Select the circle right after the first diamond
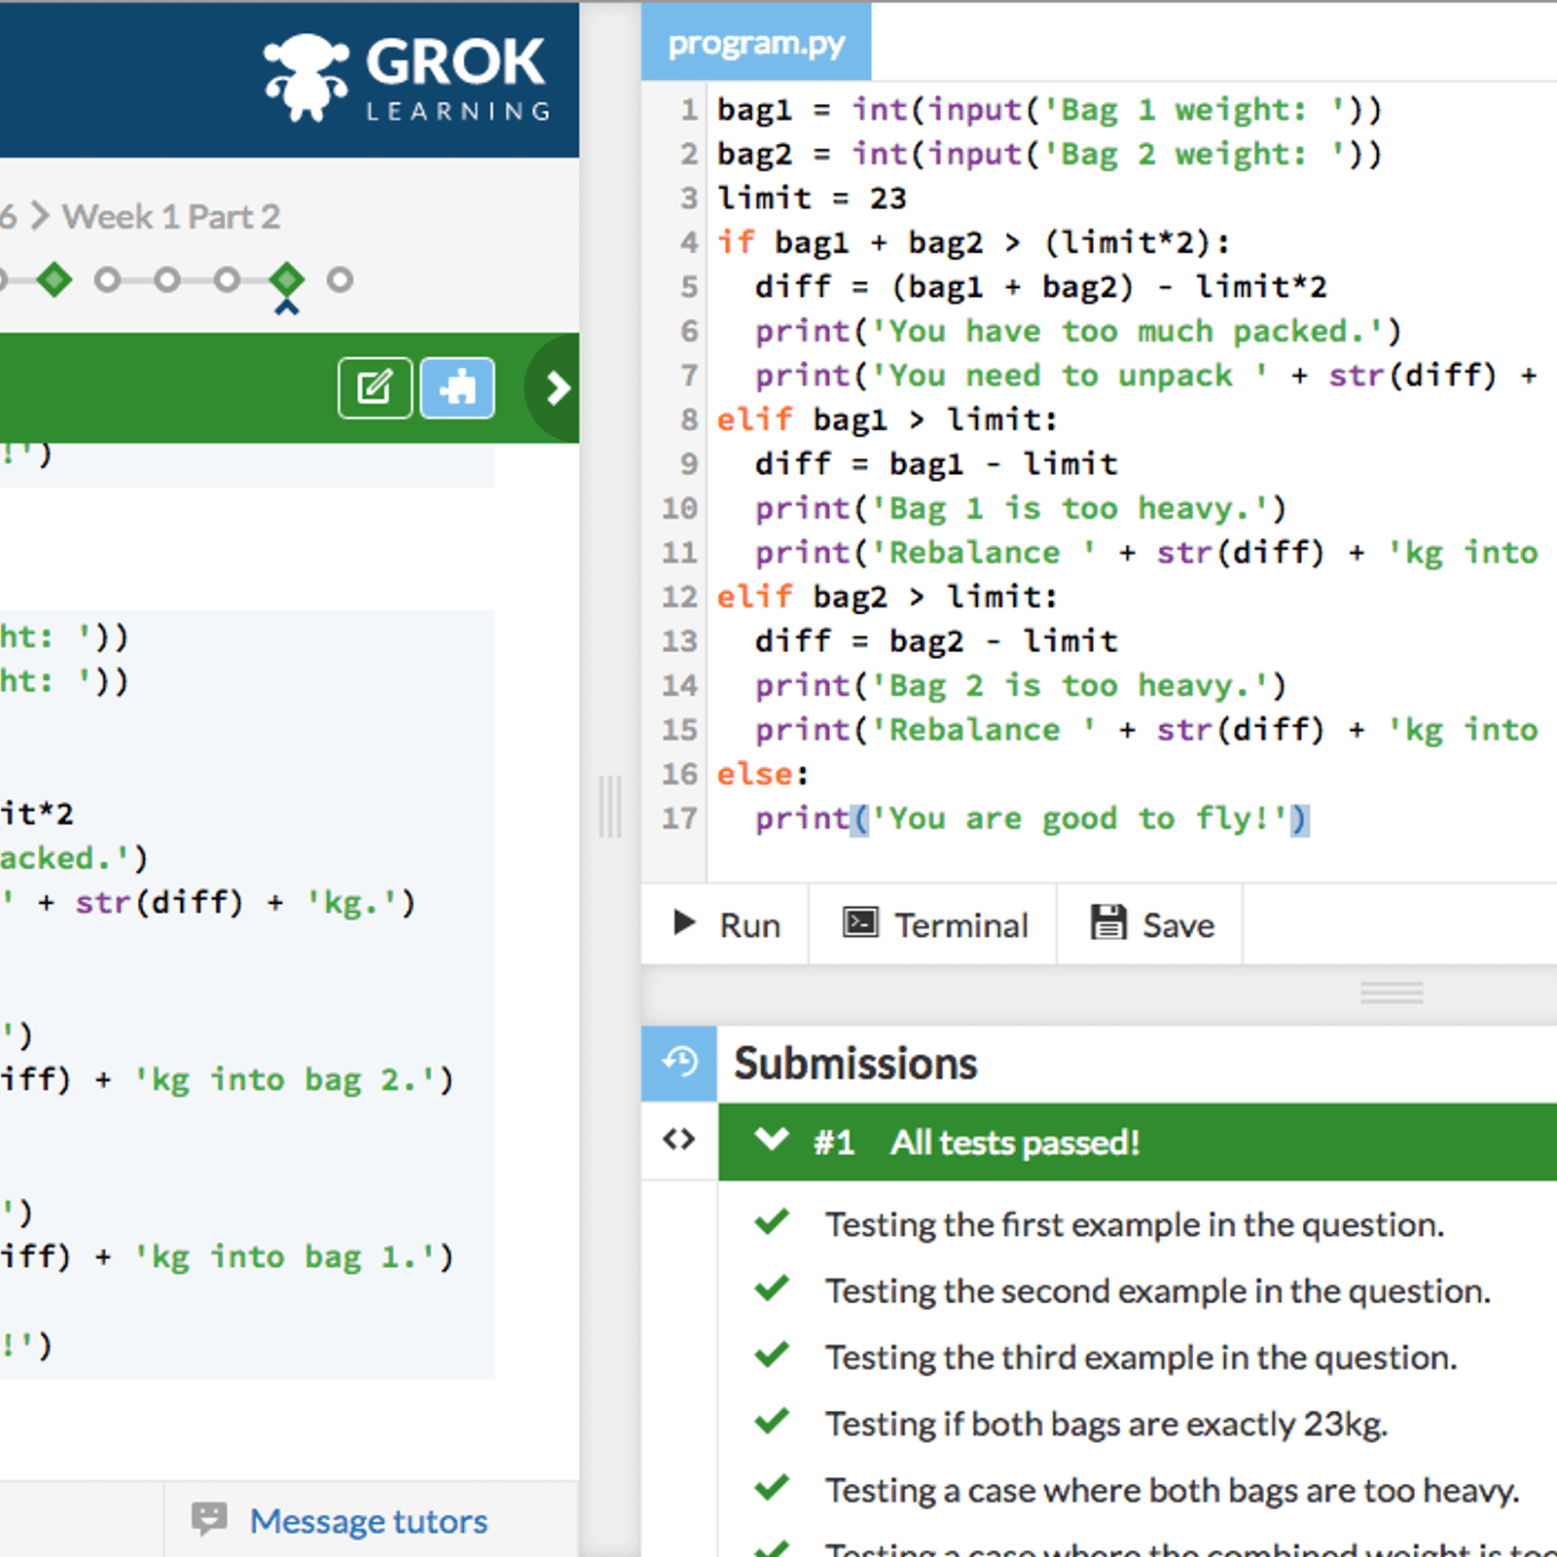Image resolution: width=1557 pixels, height=1557 pixels. coord(107,280)
